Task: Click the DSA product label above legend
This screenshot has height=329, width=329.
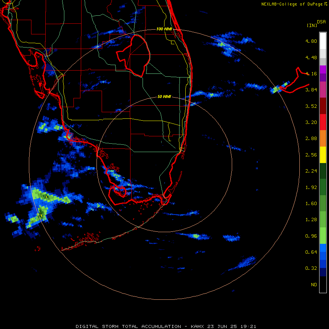Action: pyautogui.click(x=321, y=22)
